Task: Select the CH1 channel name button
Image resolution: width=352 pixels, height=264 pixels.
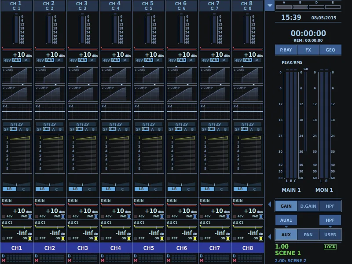Action: pyautogui.click(x=17, y=248)
